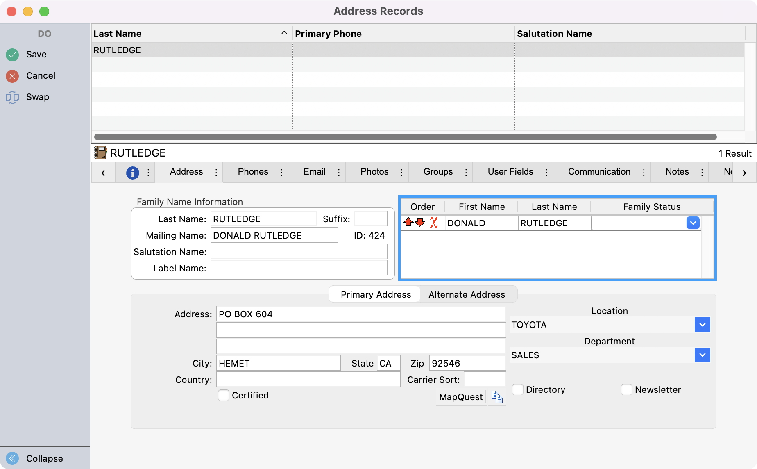Move DONALD down with red down arrow

click(420, 223)
